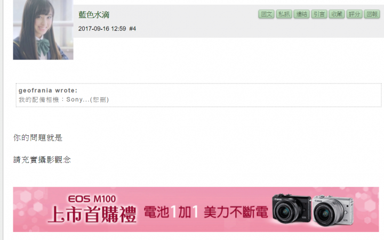Report the post via 回報
The height and width of the screenshot is (240, 384).
point(372,14)
